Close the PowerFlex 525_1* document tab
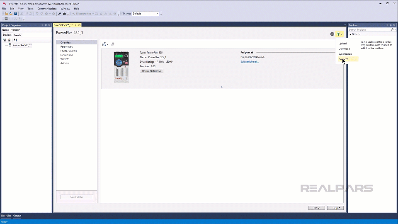Screen dimensions: 398x224 click(80, 25)
